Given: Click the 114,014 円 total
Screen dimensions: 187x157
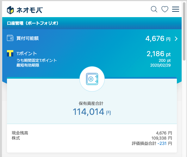Looking at the screenshot, I should point(92,112).
